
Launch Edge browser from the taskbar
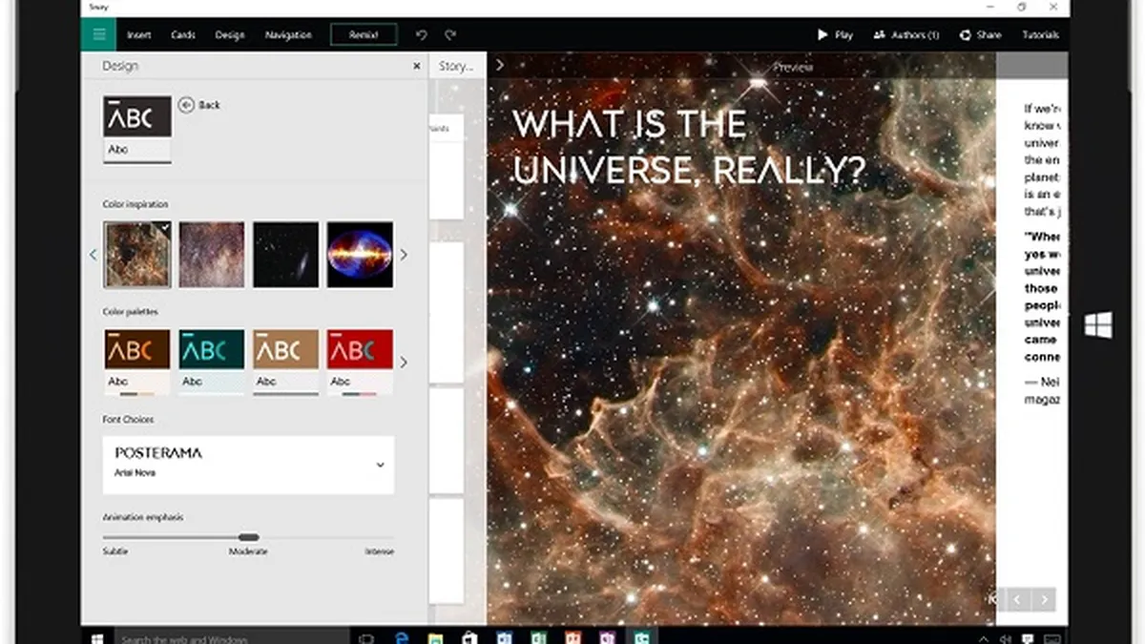[401, 636]
